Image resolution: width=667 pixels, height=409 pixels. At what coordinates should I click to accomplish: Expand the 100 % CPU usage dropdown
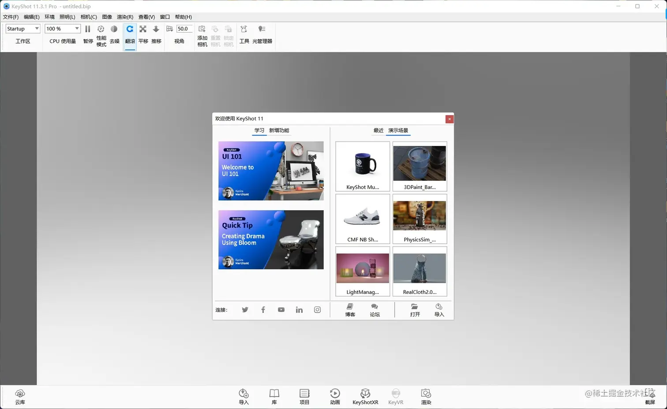(62, 29)
